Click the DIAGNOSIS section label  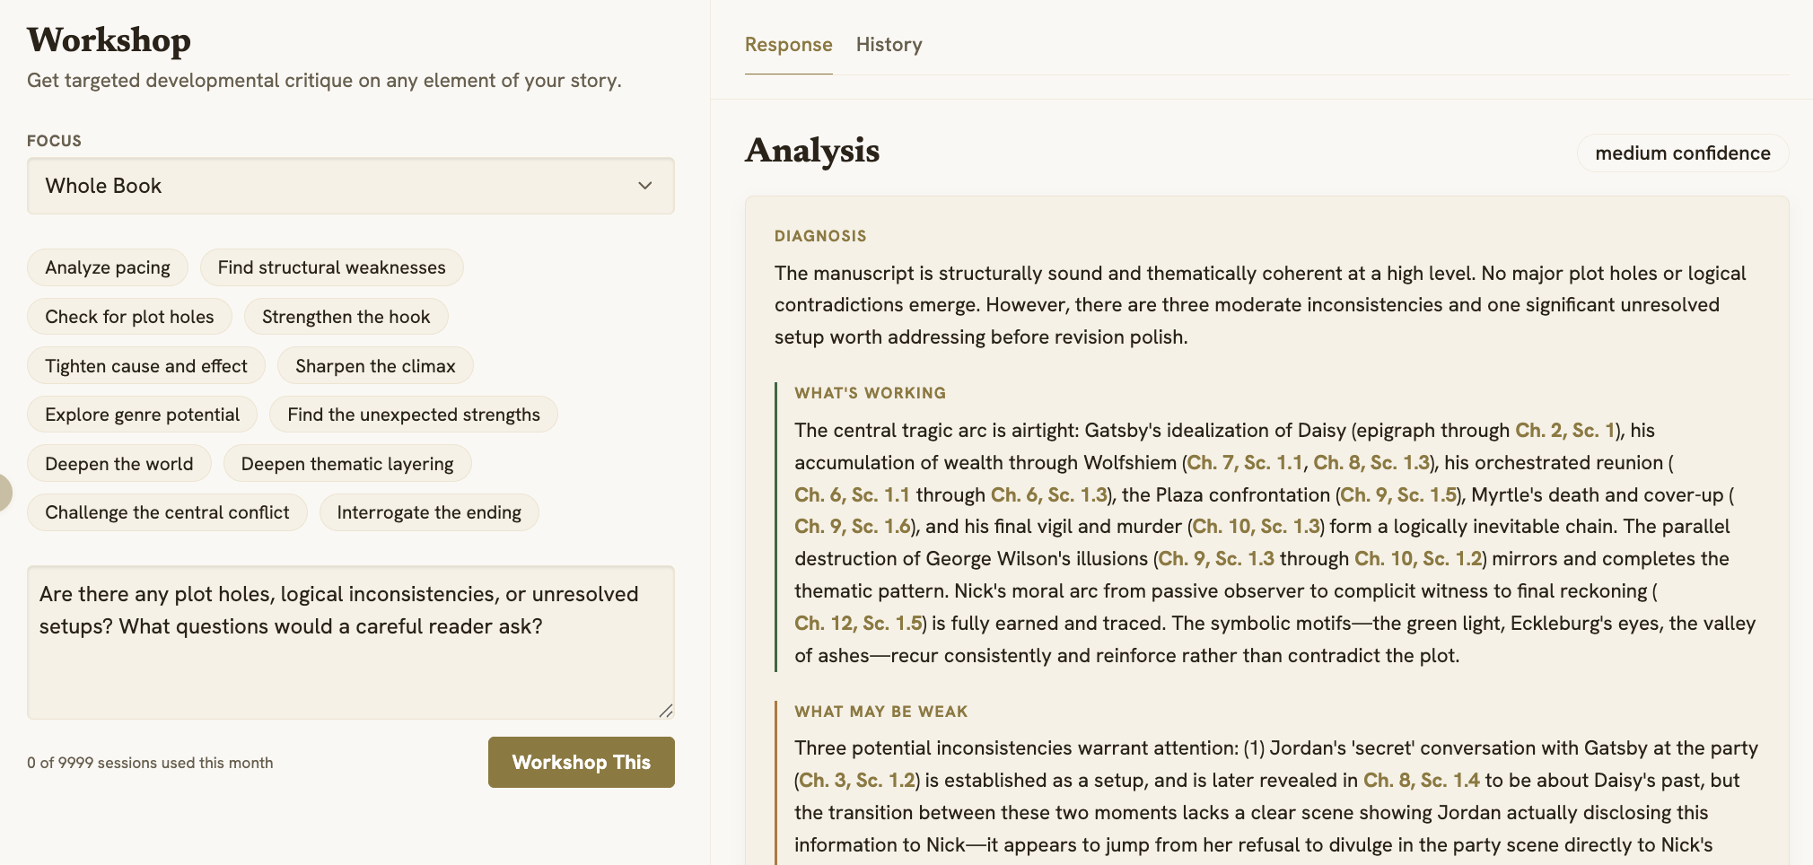(x=820, y=236)
